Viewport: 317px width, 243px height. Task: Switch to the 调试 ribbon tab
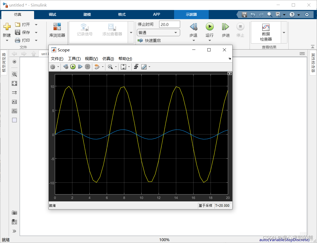pos(52,15)
